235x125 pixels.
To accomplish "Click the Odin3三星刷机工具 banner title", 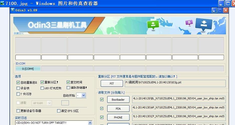I will coord(57,25).
